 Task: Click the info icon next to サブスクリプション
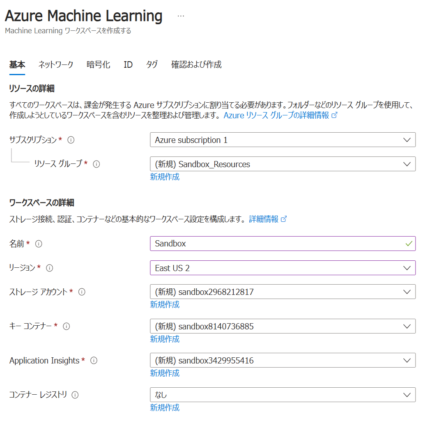(x=71, y=140)
